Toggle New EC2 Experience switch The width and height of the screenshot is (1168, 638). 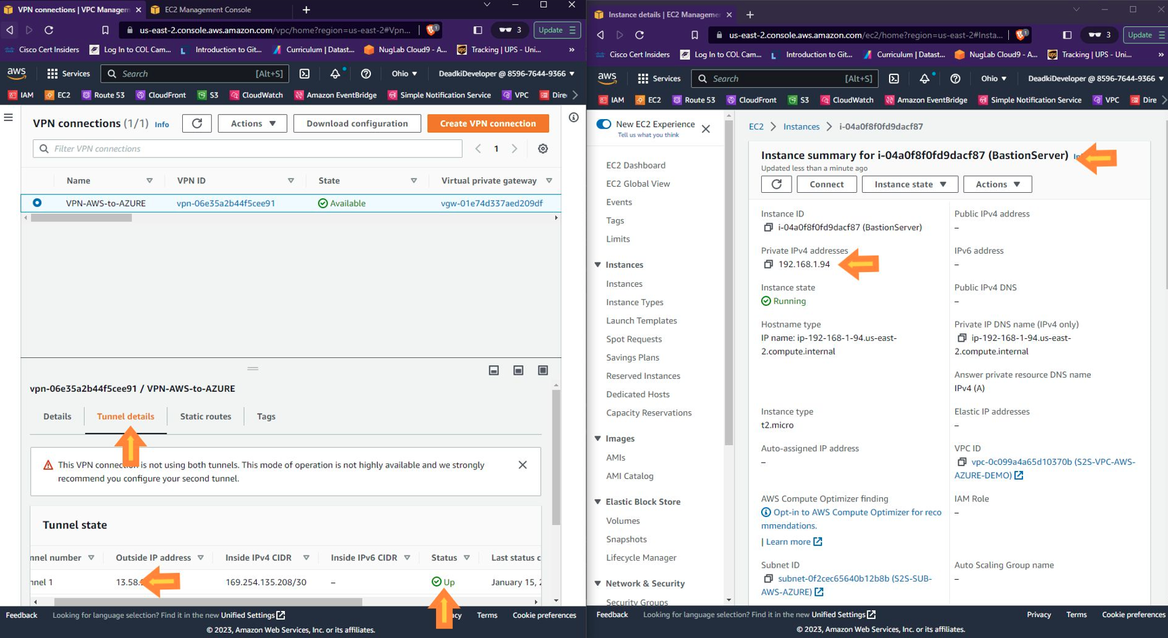(x=603, y=124)
